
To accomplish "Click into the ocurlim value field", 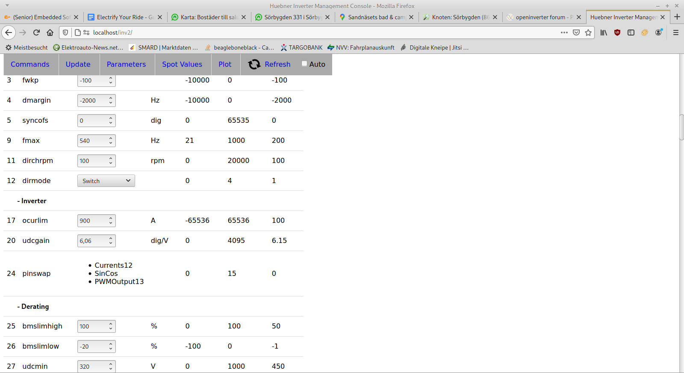I will coord(92,221).
